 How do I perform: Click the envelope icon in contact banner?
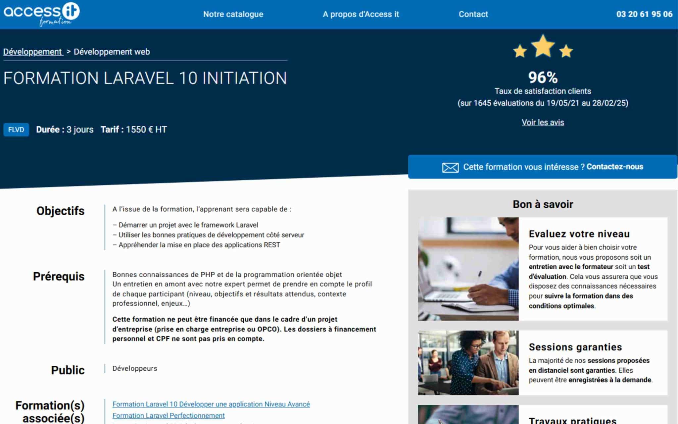(x=450, y=167)
